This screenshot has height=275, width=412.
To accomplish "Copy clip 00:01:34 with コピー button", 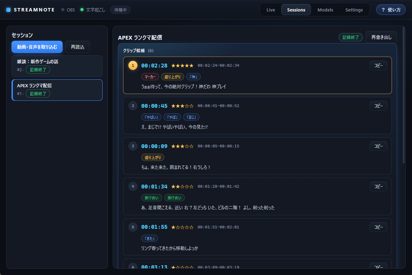I will coord(378,186).
